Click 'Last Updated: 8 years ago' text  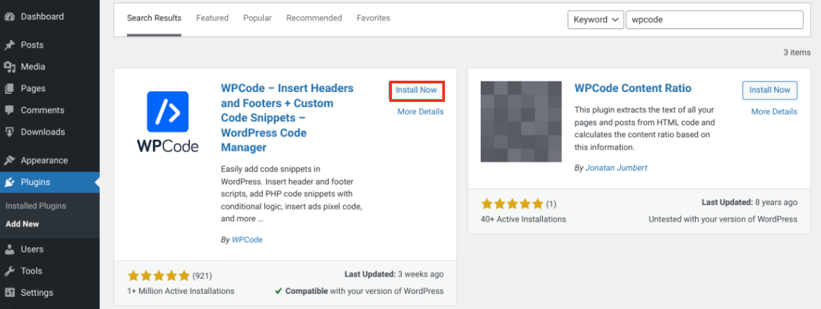click(x=749, y=202)
